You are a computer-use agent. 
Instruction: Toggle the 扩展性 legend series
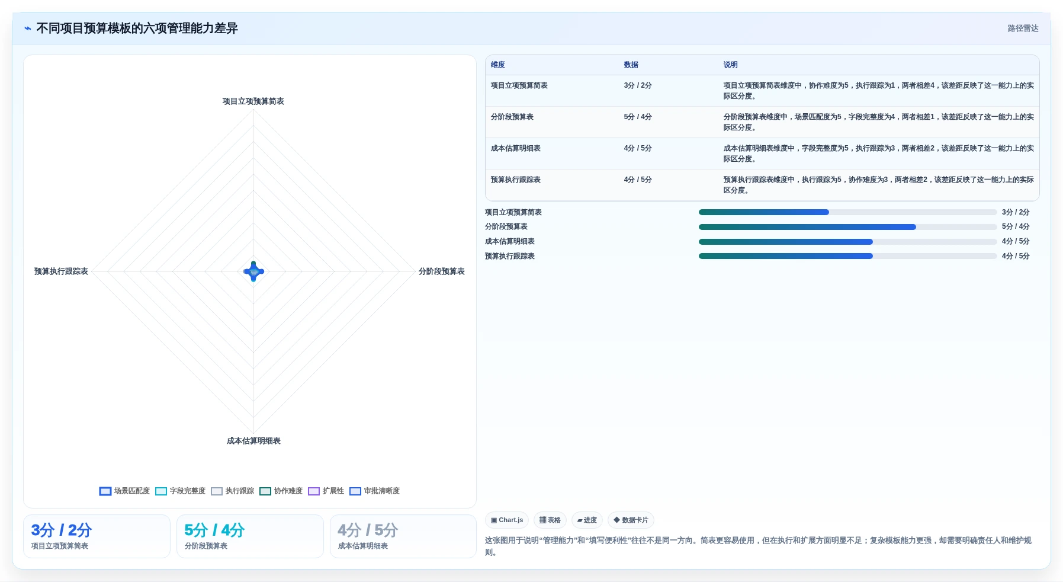click(x=326, y=491)
